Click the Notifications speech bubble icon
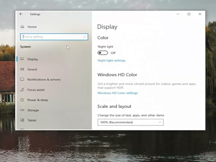 click(x=22, y=79)
